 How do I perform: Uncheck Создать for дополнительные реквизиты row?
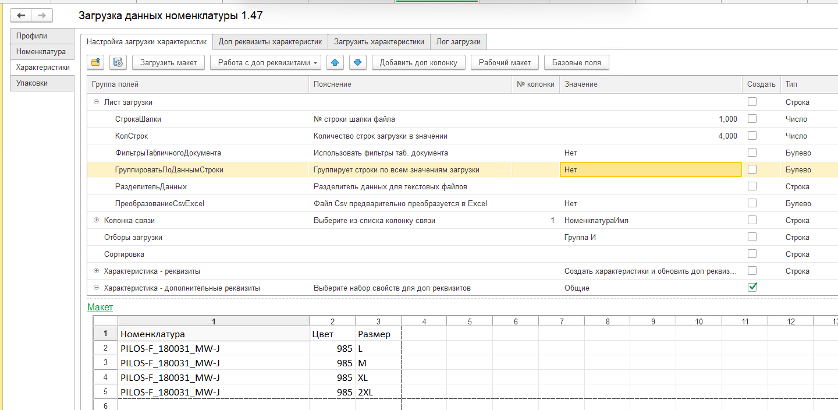752,287
